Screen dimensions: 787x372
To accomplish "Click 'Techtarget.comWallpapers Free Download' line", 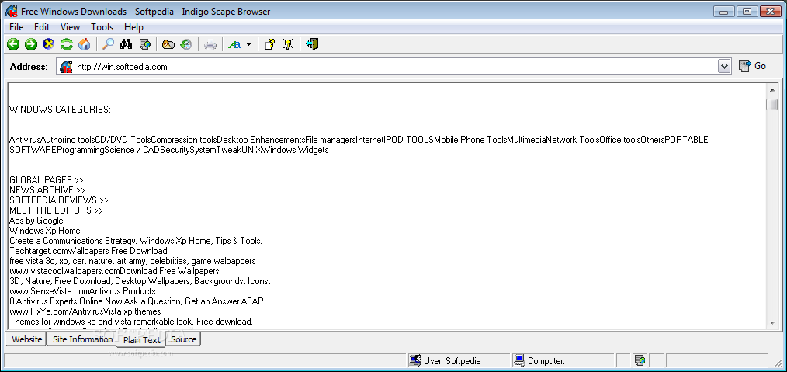I will [88, 251].
